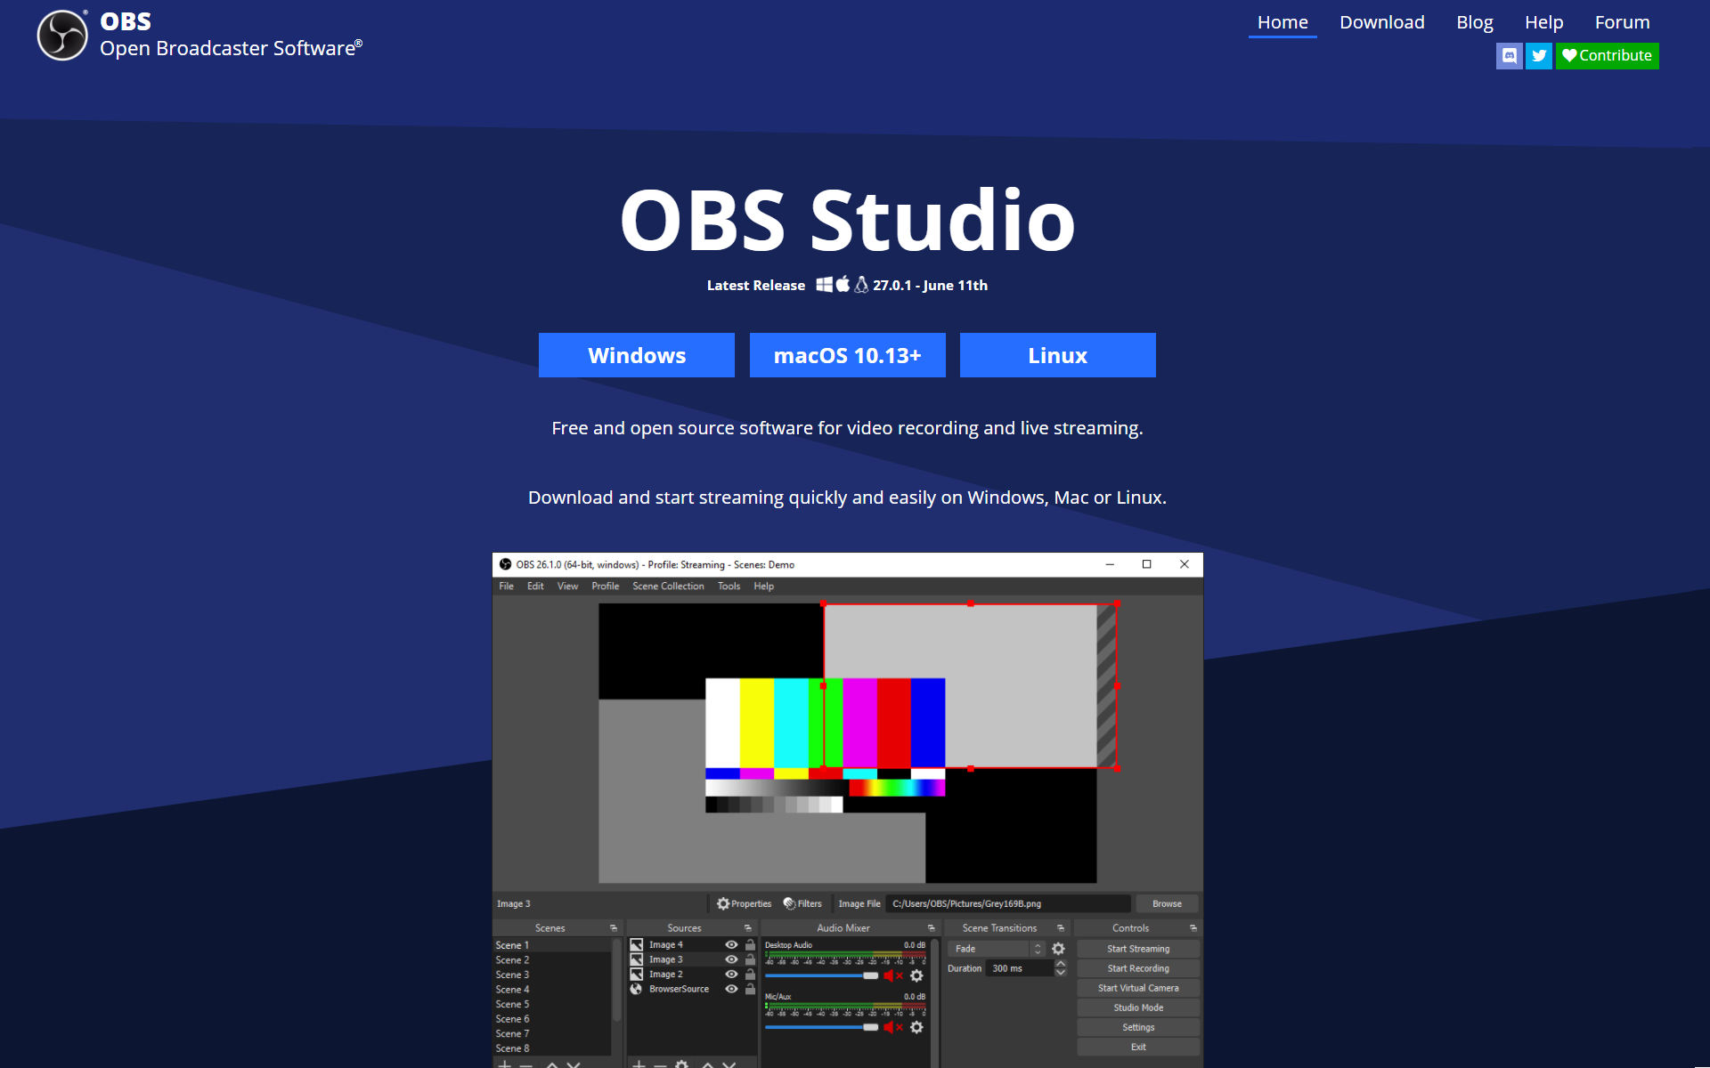Hide the BrowserSource with its eye icon
This screenshot has height=1068, width=1710.
(731, 989)
